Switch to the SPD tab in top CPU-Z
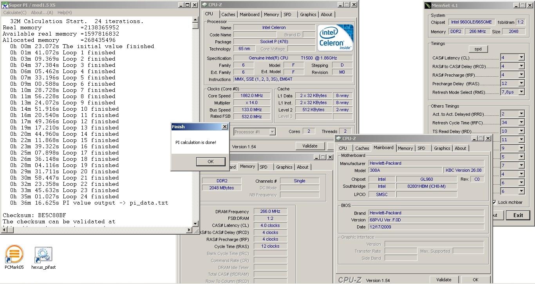Image resolution: width=535 pixels, height=284 pixels. 287,14
